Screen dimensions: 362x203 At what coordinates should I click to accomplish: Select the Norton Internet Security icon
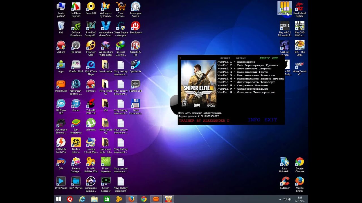click(x=76, y=145)
